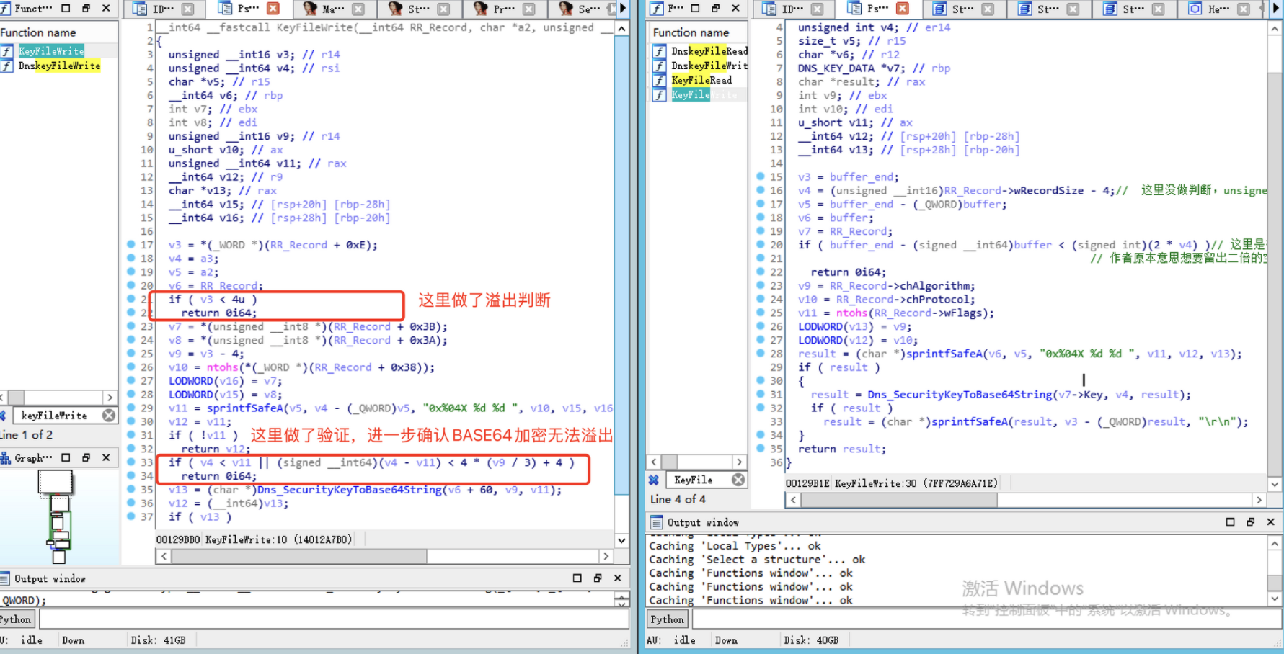Select KeyFileWrite entry in left function list

click(x=51, y=51)
